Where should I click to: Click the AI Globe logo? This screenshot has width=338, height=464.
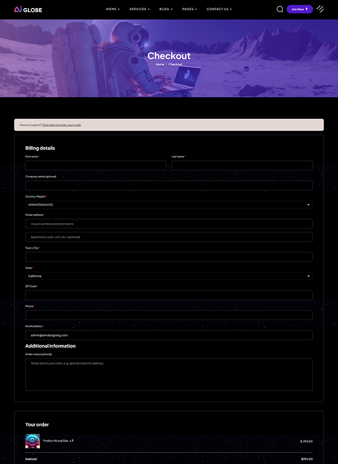click(x=28, y=9)
